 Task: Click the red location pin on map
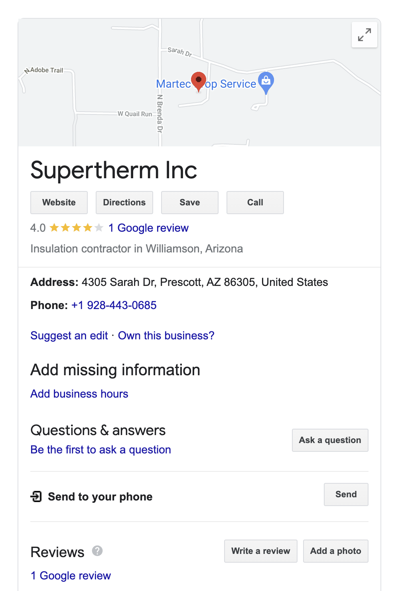(199, 81)
